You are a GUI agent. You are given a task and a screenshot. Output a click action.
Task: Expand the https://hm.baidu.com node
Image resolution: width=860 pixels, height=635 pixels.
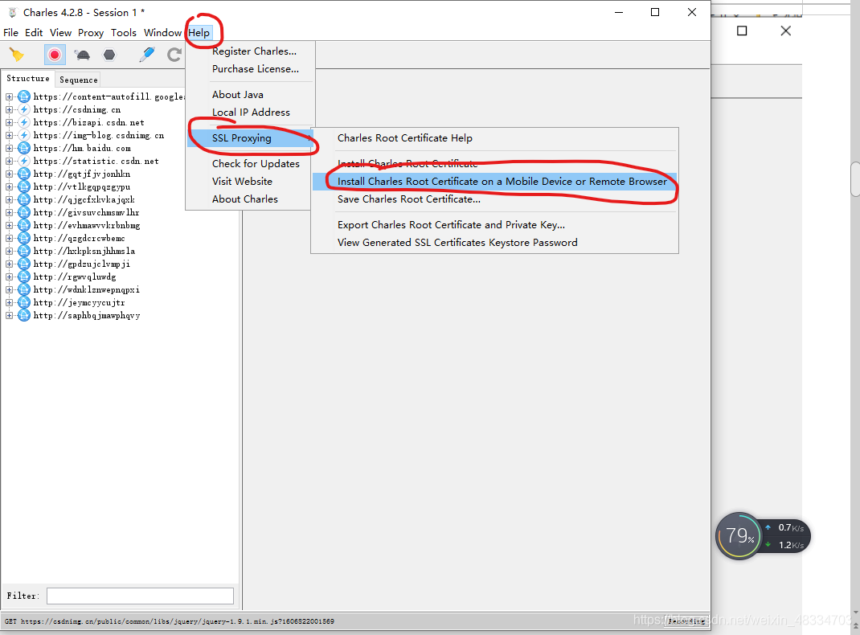coord(10,148)
